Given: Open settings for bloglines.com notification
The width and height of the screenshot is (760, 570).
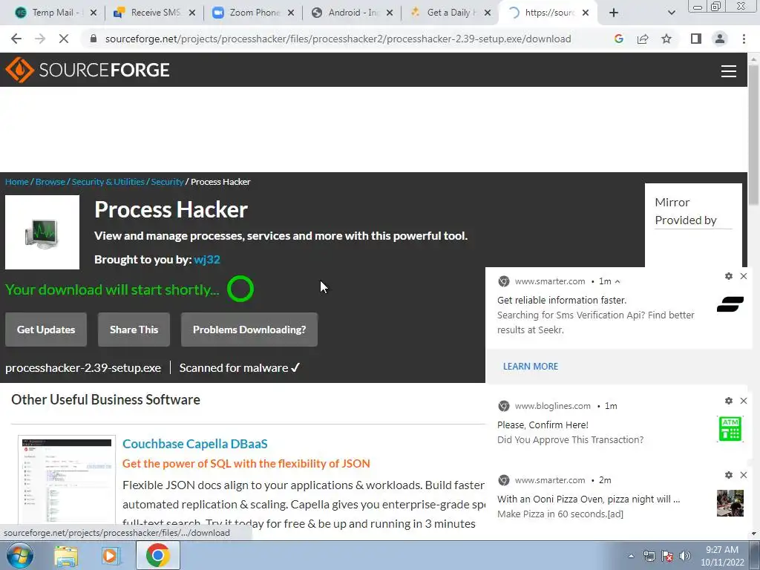Looking at the screenshot, I should (x=729, y=401).
